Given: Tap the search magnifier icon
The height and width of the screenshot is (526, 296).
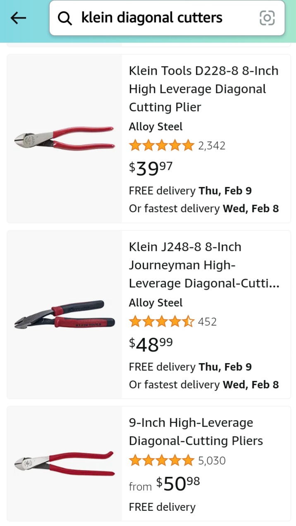Looking at the screenshot, I should point(64,18).
